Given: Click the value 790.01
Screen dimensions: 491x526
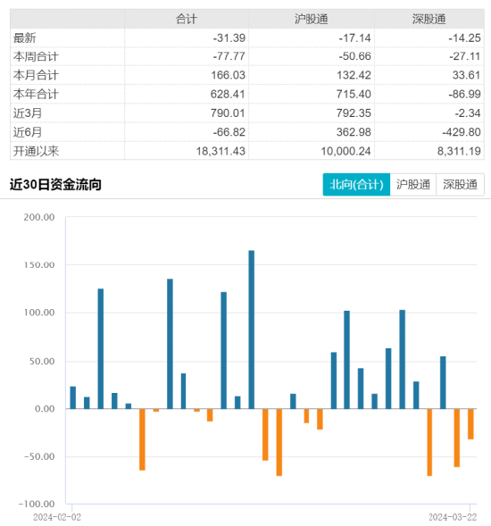Looking at the screenshot, I should pyautogui.click(x=228, y=113).
